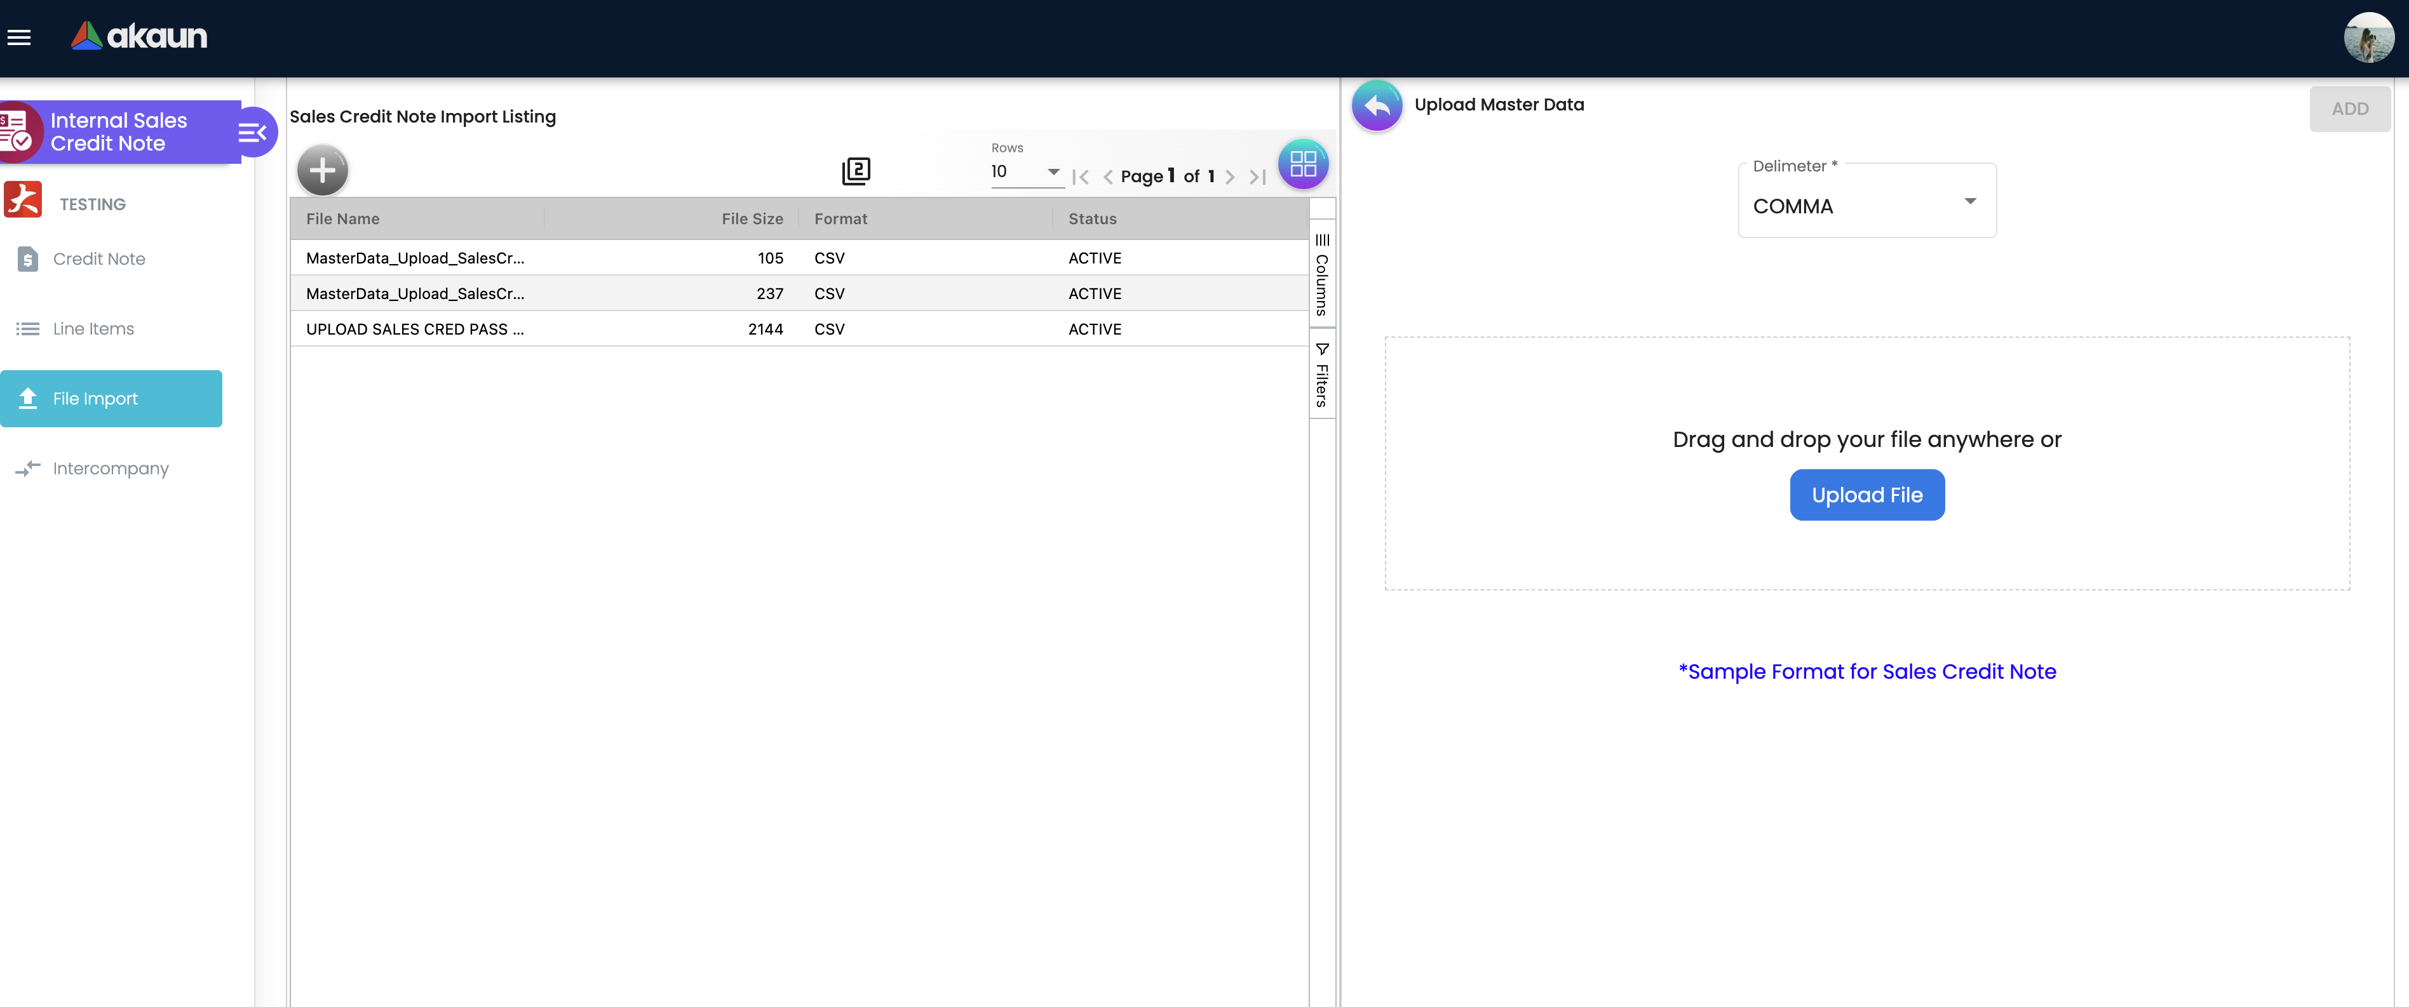This screenshot has height=1007, width=2409.
Task: Click the Internal Sales Credit Note applet icon
Action: pyautogui.click(x=18, y=132)
